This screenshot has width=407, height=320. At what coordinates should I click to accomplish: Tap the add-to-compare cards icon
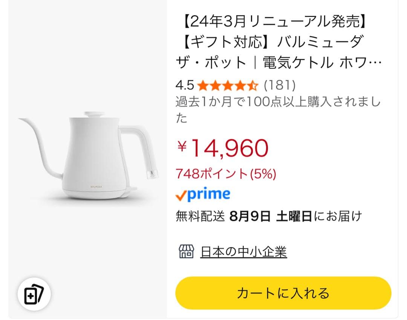[x=34, y=294]
